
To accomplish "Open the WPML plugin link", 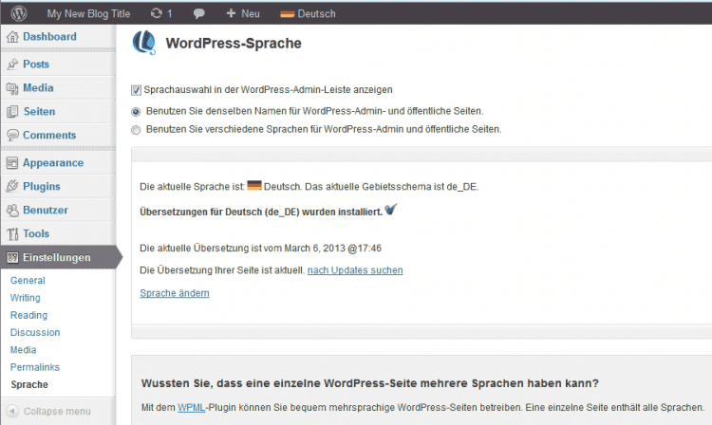I will [193, 407].
